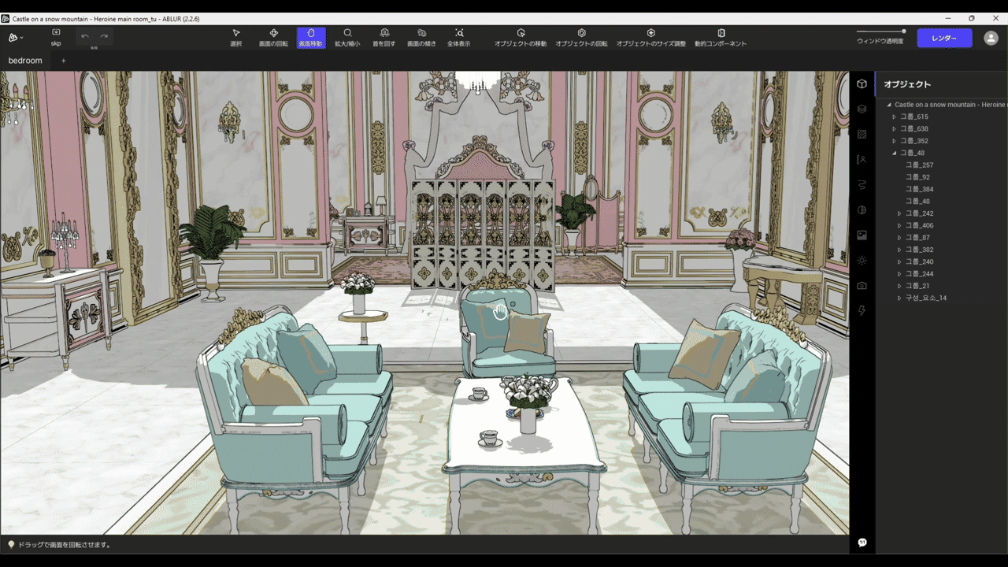Expand the 그룹_638 tree node
This screenshot has height=567, width=1008.
point(895,128)
